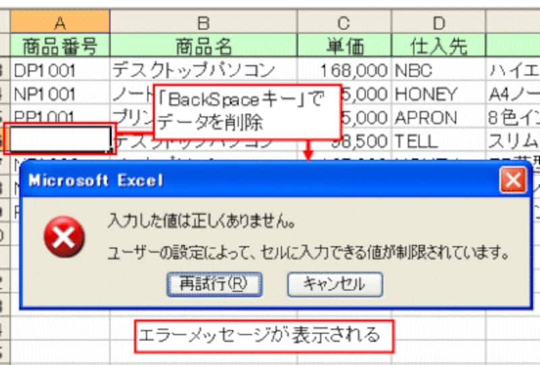Click the キャンセル cancel button

pos(335,284)
